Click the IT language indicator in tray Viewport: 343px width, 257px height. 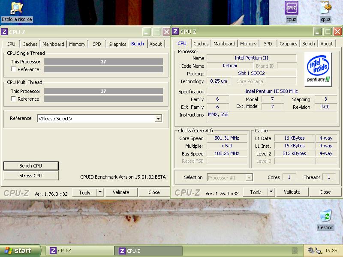(295, 251)
